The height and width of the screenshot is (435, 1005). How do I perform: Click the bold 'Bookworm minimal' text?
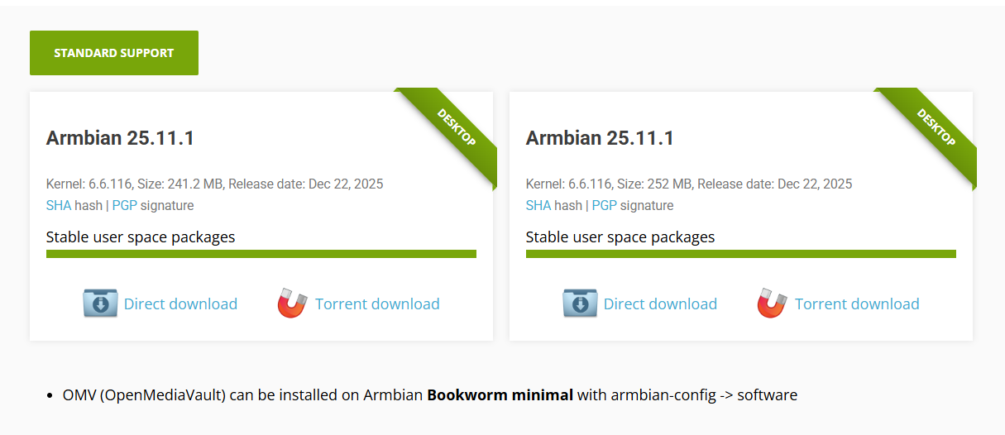tap(500, 395)
